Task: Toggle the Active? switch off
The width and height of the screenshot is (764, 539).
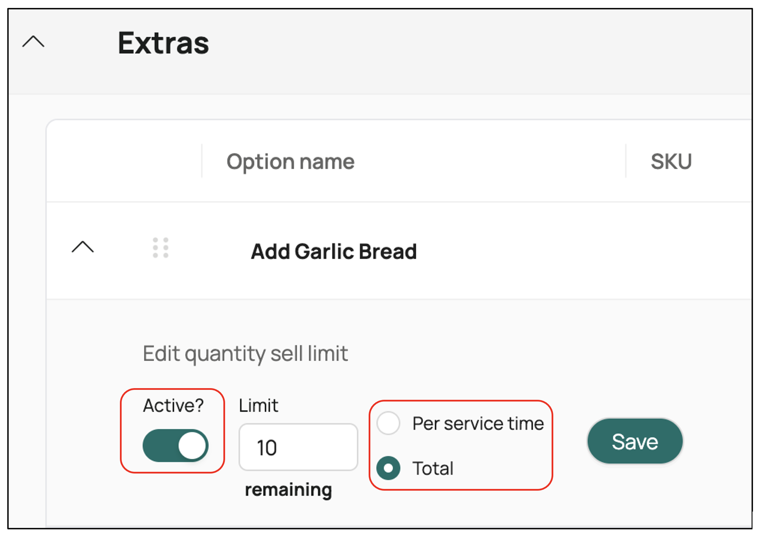Action: [175, 445]
